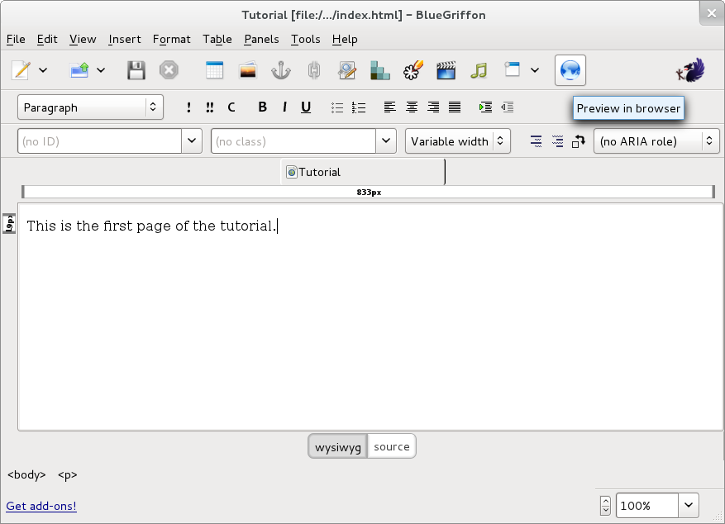Open the ARIA role dropdown
This screenshot has width=725, height=524.
click(x=656, y=141)
